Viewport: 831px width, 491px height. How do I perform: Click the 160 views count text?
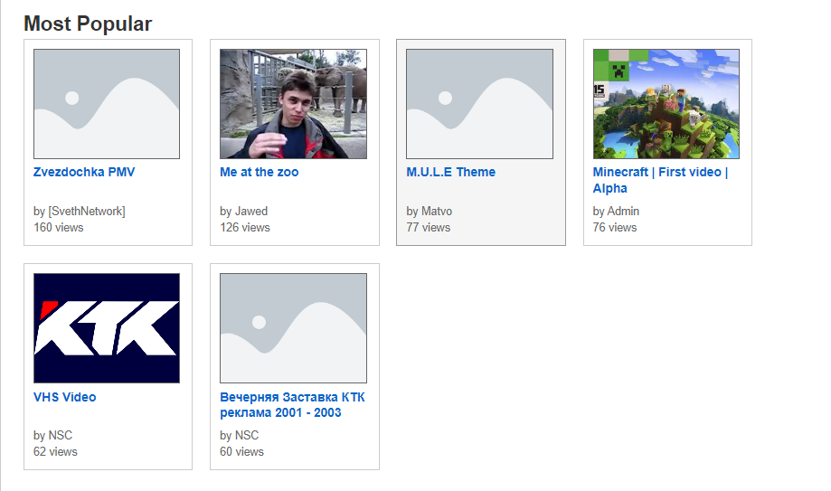point(59,228)
